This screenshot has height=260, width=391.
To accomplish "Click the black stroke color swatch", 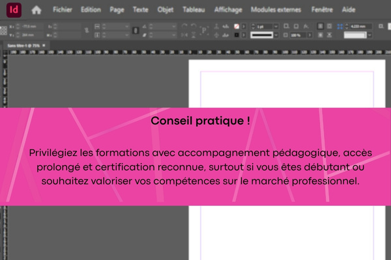I will click(236, 34).
